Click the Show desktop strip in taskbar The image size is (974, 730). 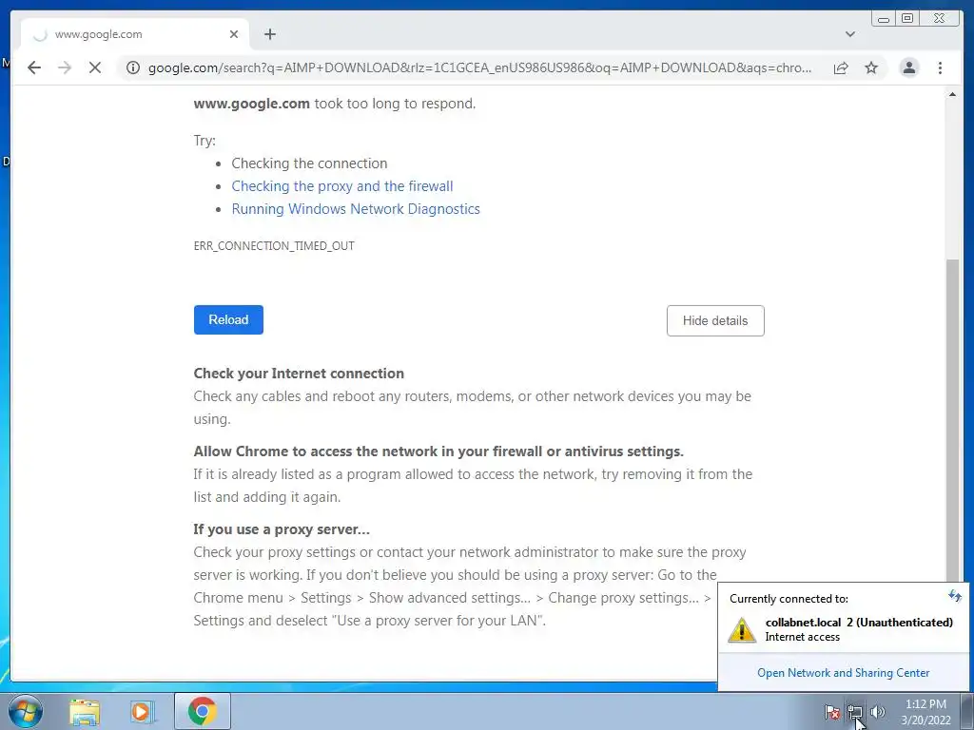point(967,711)
